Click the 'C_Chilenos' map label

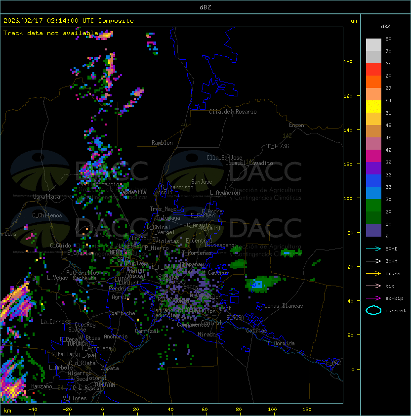pyautogui.click(x=47, y=215)
